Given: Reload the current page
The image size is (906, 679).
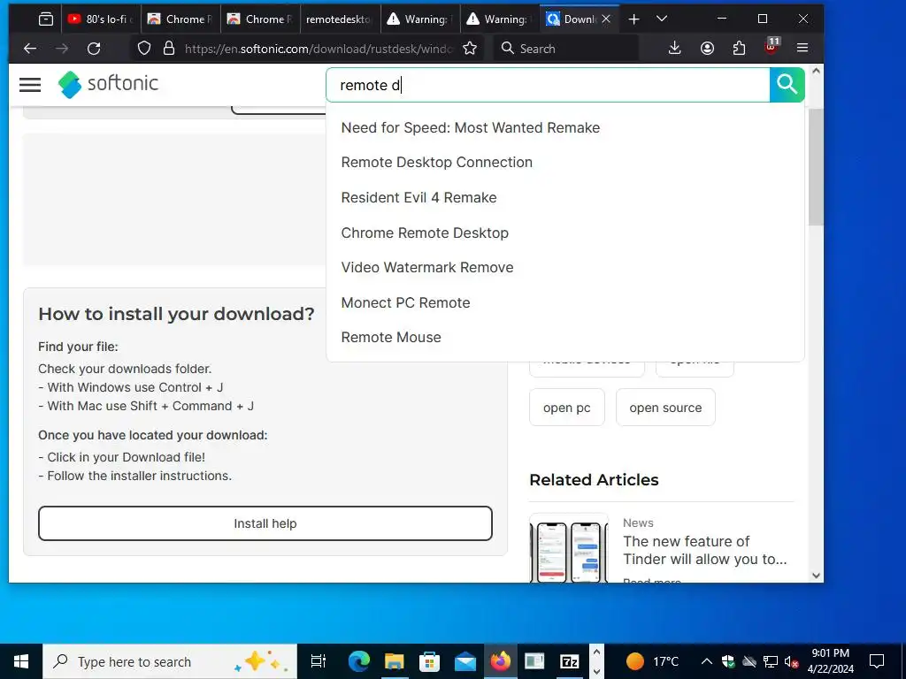Looking at the screenshot, I should coord(94,49).
